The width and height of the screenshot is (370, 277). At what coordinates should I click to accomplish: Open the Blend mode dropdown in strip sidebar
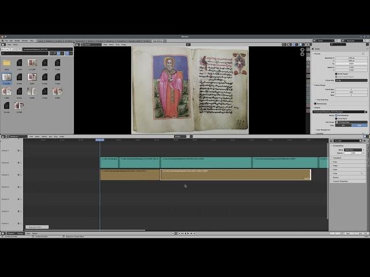coord(353,150)
